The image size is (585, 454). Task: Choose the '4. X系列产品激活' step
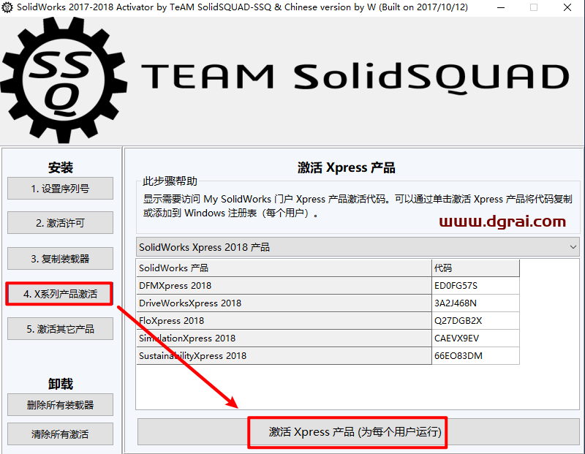60,294
